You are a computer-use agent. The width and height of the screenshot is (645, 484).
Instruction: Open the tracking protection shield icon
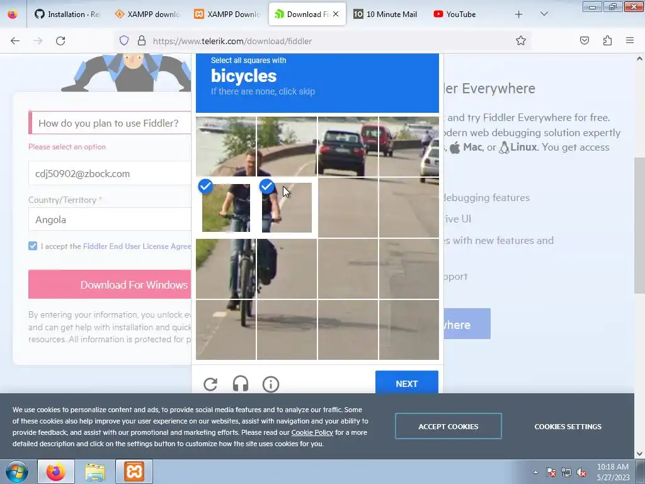(x=124, y=41)
